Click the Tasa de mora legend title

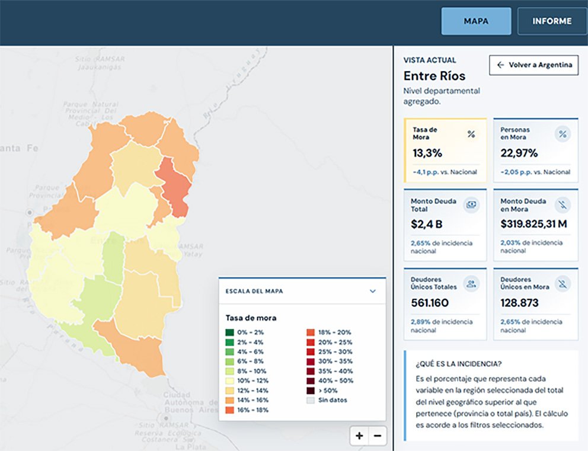tap(251, 318)
